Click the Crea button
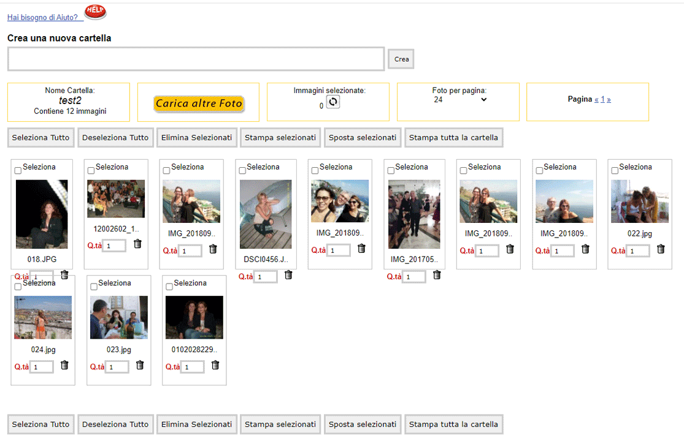 coord(401,59)
